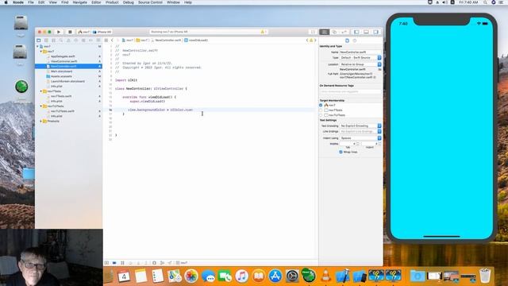
Task: Switch to the Standard editor
Action: (x=325, y=32)
